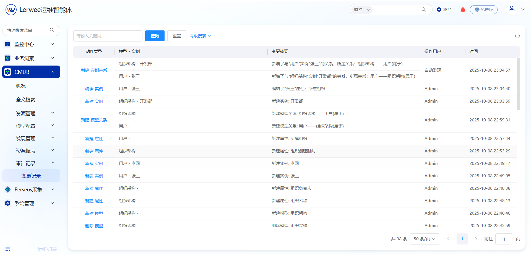This screenshot has height=255, width=531.
Task: Click the CMDB cube icon
Action: [8, 72]
